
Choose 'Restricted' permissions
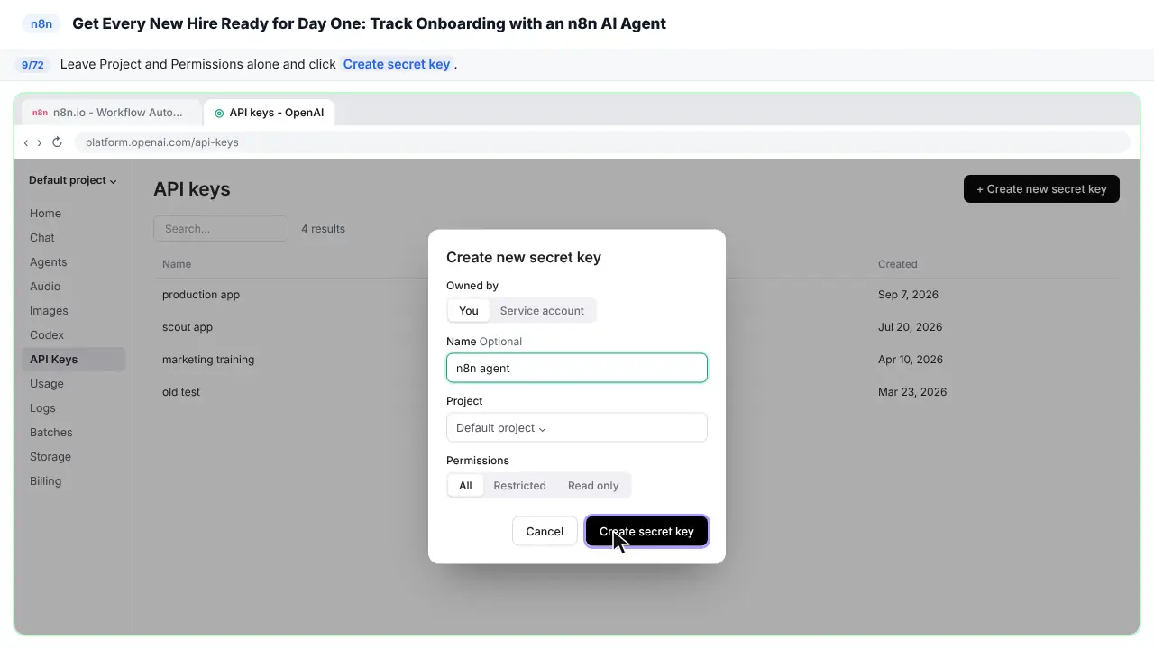pyautogui.click(x=519, y=485)
